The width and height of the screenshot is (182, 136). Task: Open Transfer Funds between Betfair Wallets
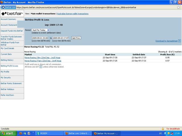12,38
